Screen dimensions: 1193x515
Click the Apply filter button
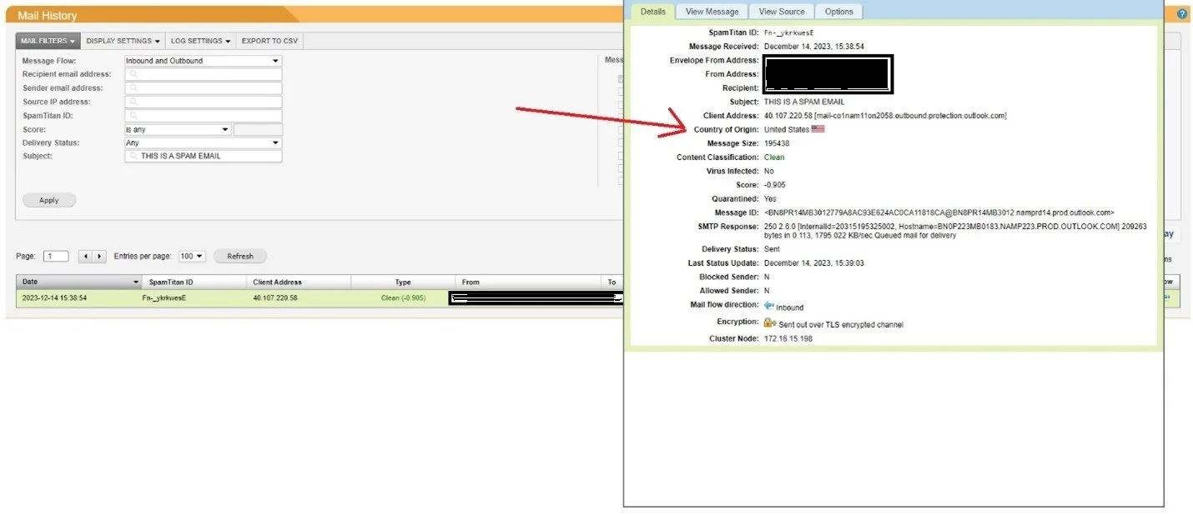48,200
